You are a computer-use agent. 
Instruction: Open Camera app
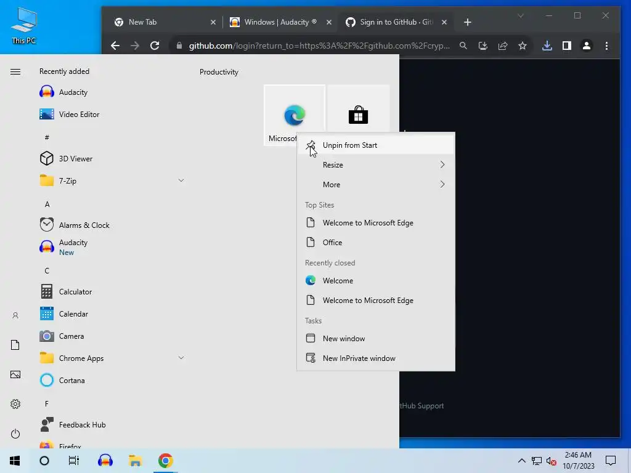pyautogui.click(x=112, y=336)
